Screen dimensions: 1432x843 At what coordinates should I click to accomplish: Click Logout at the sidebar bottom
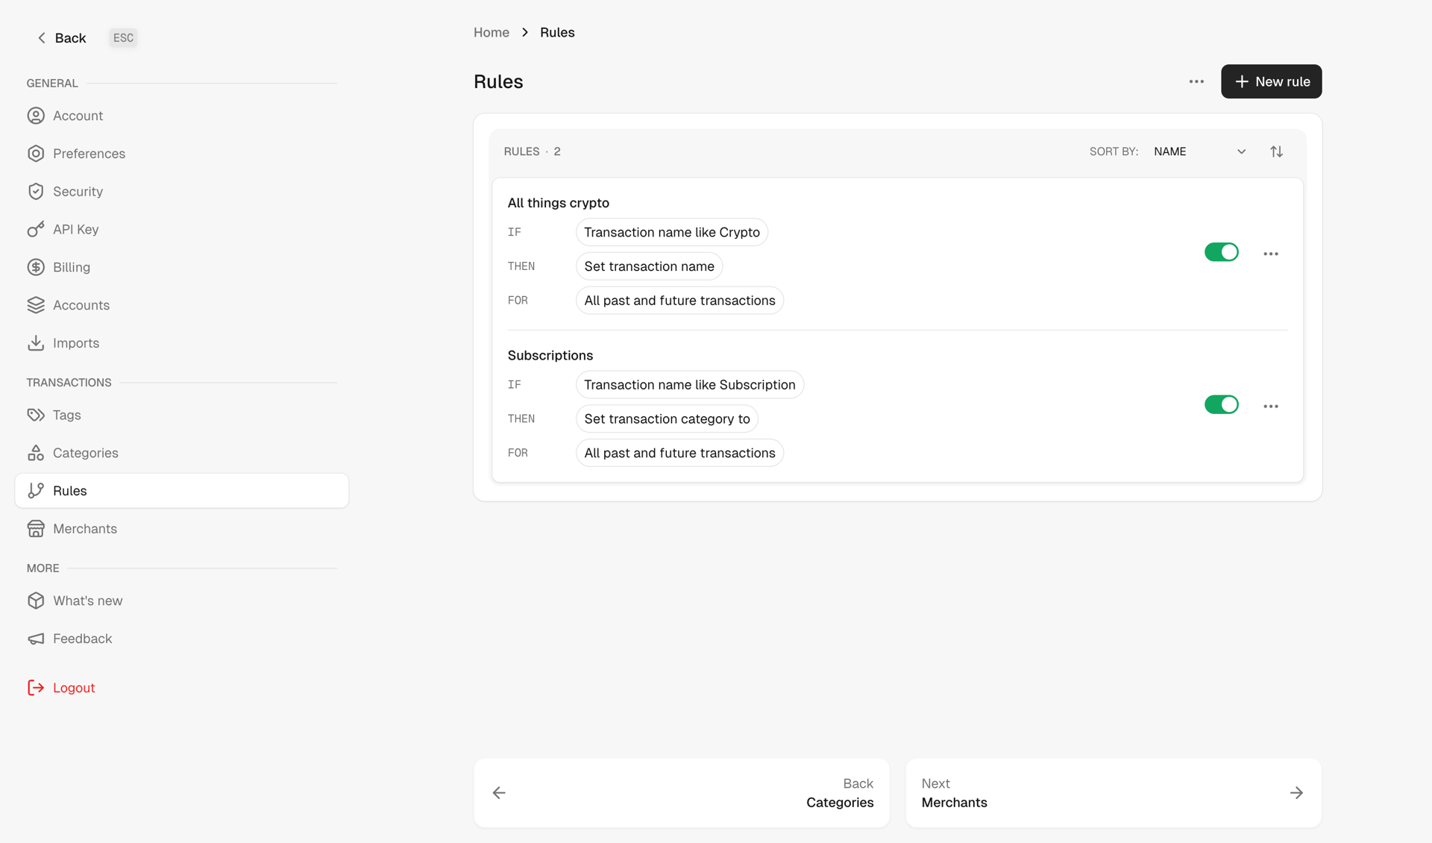pyautogui.click(x=73, y=687)
